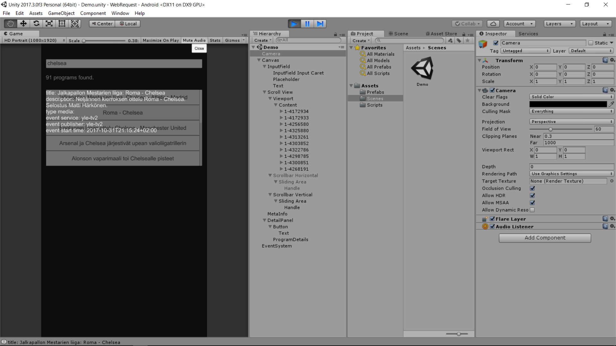Click the Step frame button
Screen dimensions: 616x346
(320, 24)
